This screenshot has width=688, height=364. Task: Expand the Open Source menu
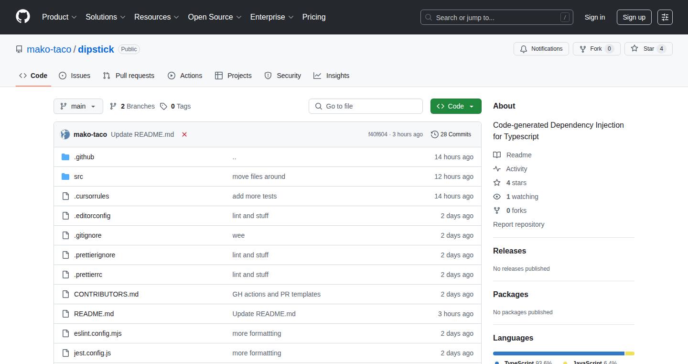coord(215,17)
